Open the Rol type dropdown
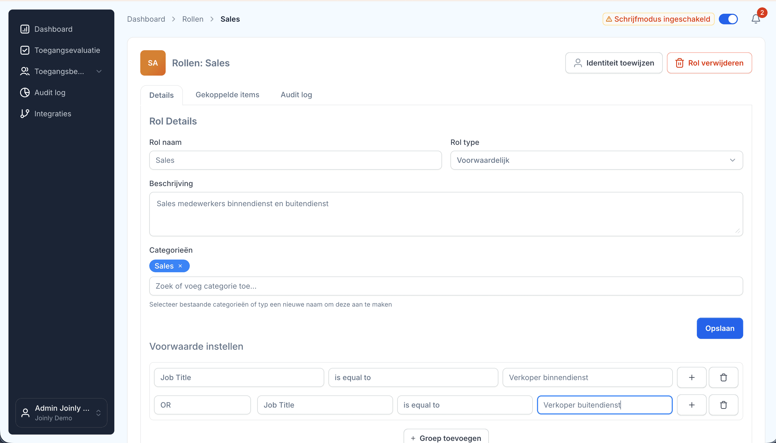Screen dimensions: 776x443 click(597, 160)
